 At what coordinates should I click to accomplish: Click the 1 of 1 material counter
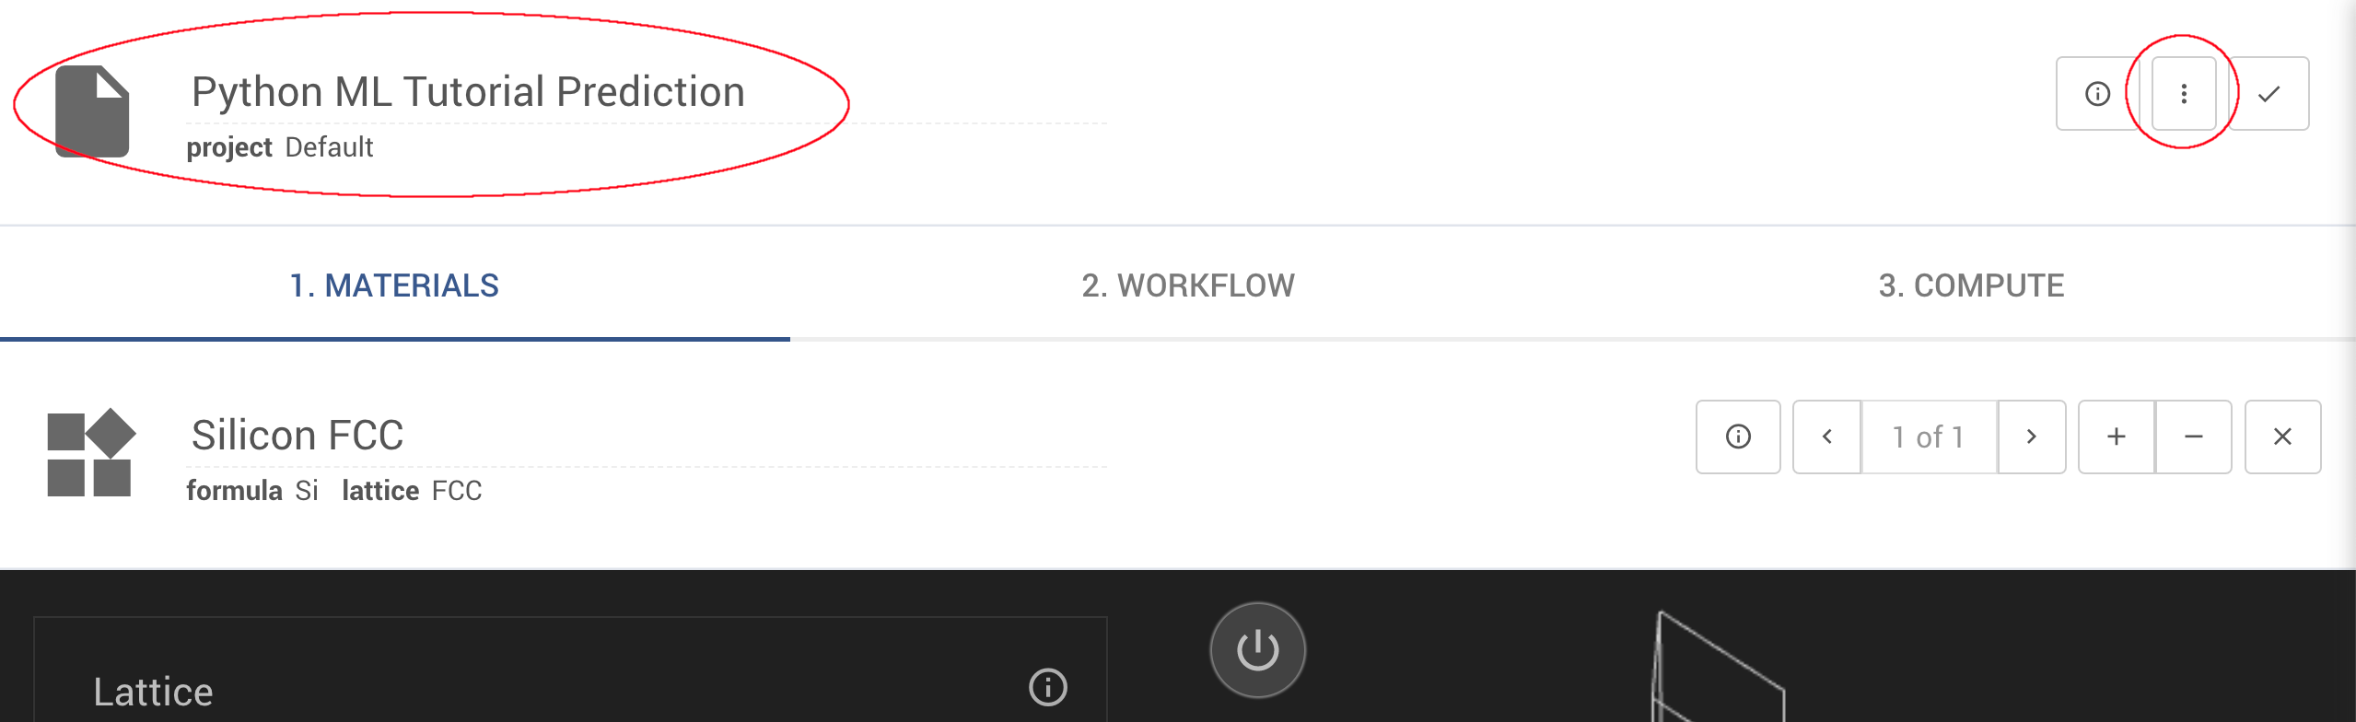point(1929,437)
